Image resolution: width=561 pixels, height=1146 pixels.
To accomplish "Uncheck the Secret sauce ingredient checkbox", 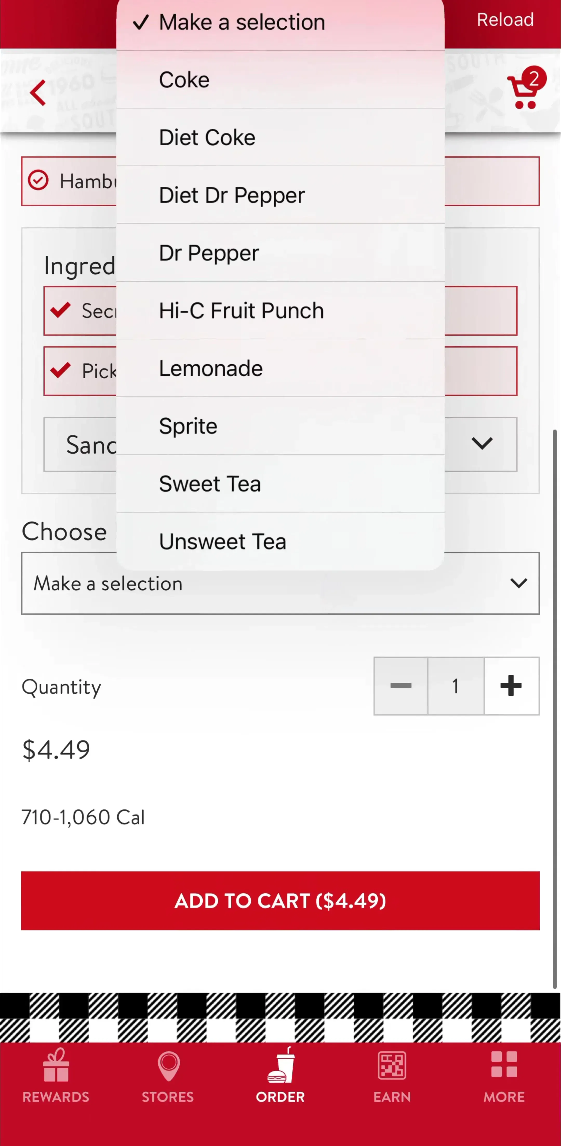I will (x=61, y=310).
